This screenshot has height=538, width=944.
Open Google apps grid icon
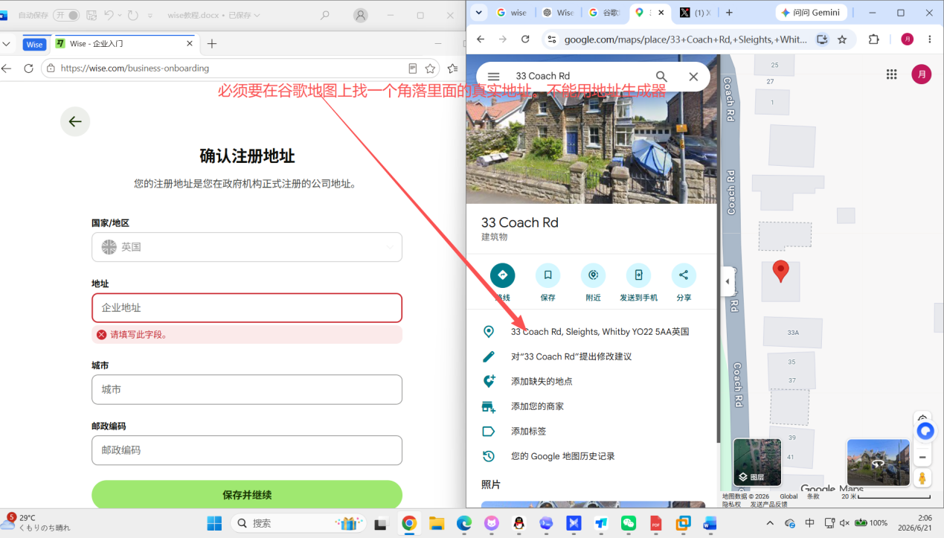892,74
